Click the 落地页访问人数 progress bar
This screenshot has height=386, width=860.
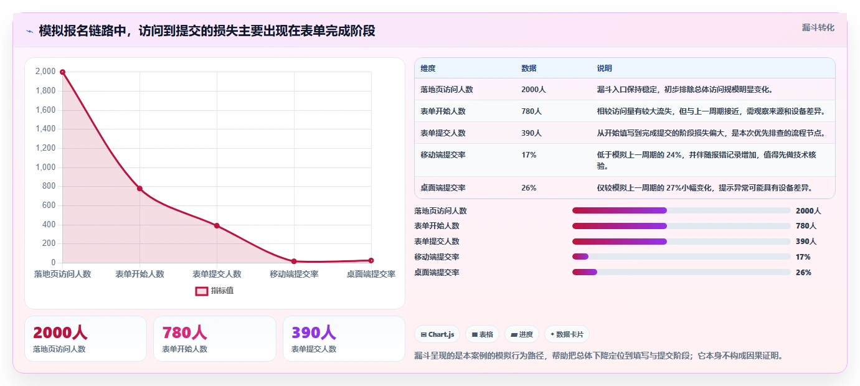tap(681, 210)
